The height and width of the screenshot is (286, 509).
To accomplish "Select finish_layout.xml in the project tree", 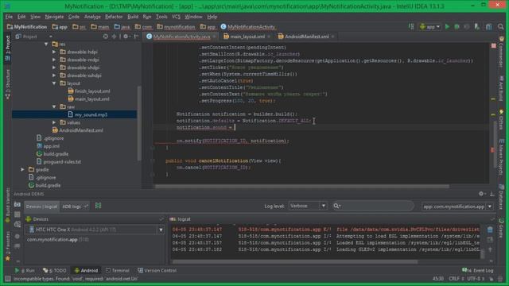I will tap(89, 91).
